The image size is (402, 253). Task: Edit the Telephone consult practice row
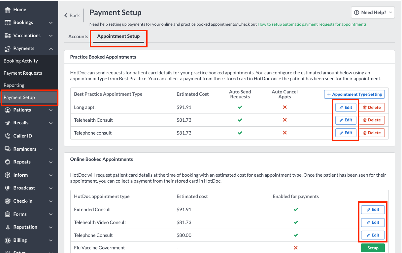tap(346, 133)
